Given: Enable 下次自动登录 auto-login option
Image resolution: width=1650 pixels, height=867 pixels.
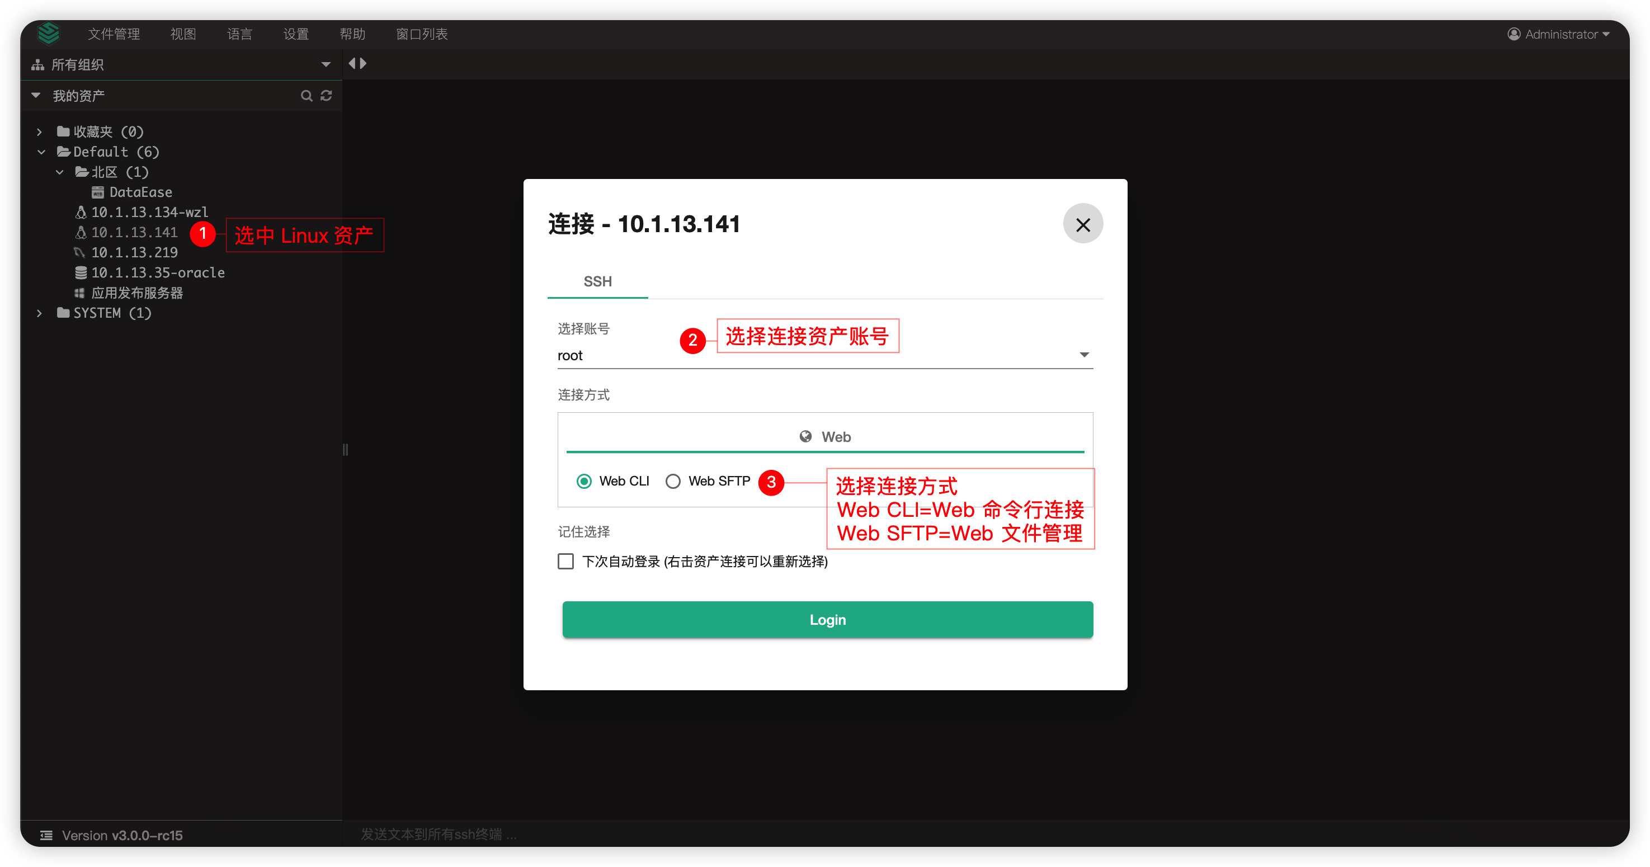Looking at the screenshot, I should point(565,562).
